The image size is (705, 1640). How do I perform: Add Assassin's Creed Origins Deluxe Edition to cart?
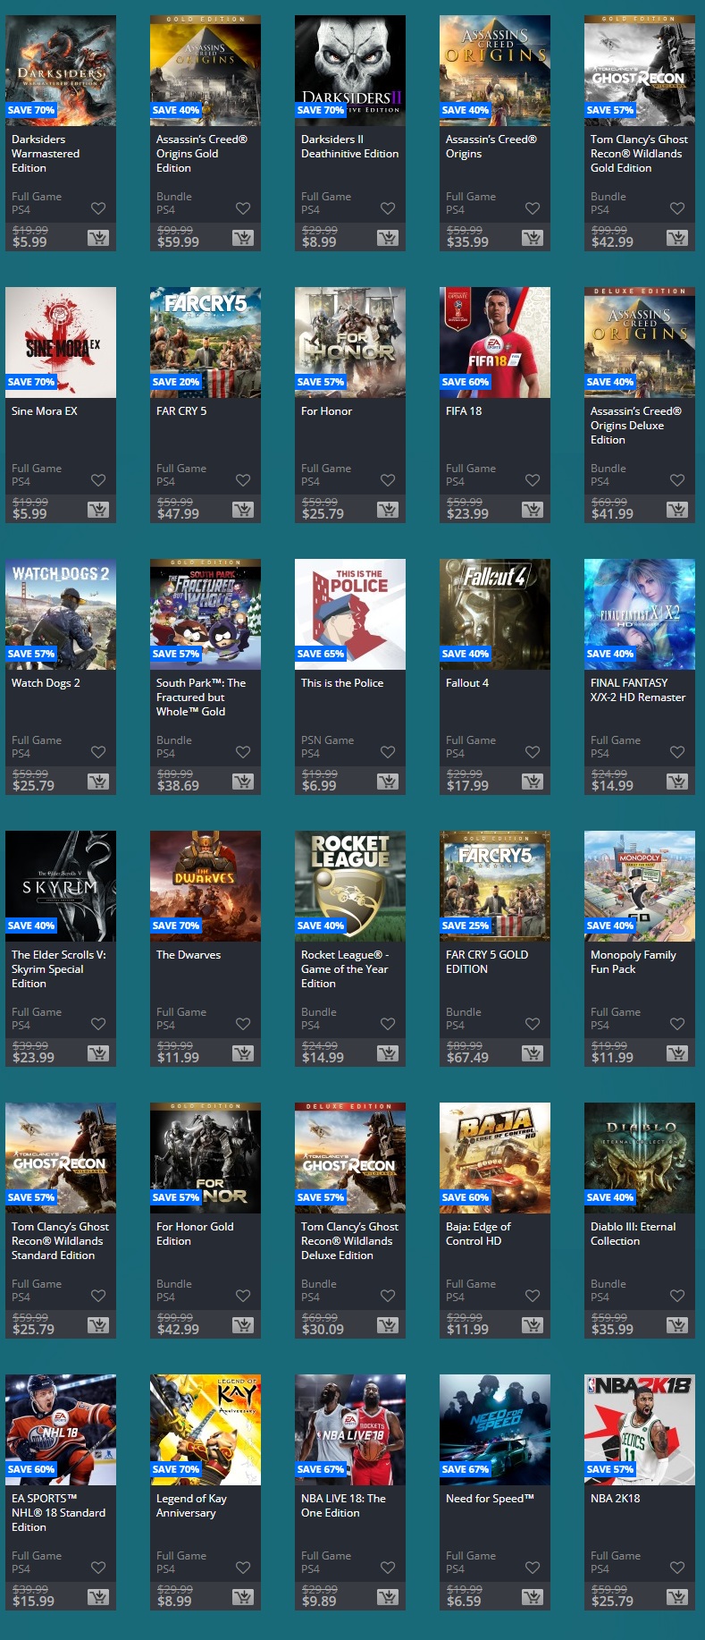[677, 510]
